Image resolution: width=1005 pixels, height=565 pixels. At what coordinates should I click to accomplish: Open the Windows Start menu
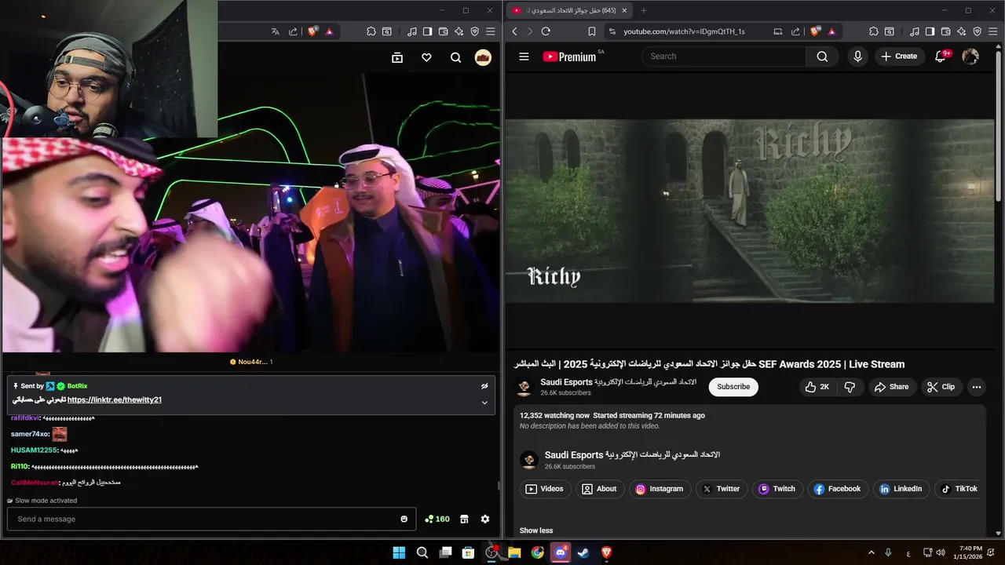(399, 552)
